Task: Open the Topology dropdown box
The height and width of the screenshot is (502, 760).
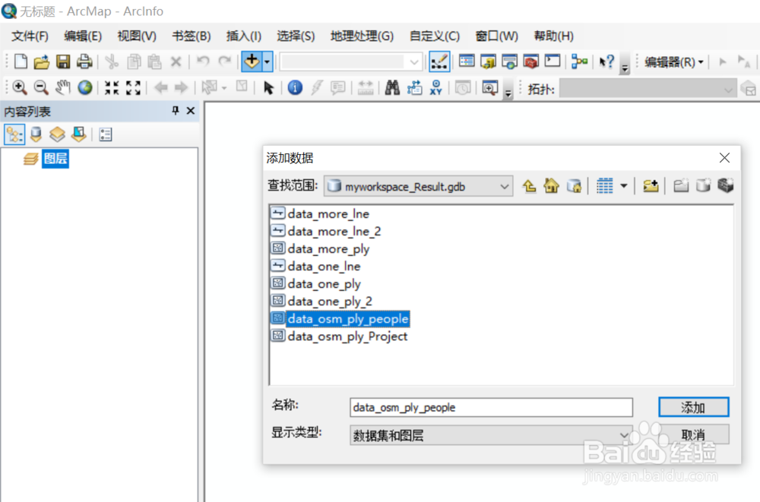Action: (x=647, y=89)
